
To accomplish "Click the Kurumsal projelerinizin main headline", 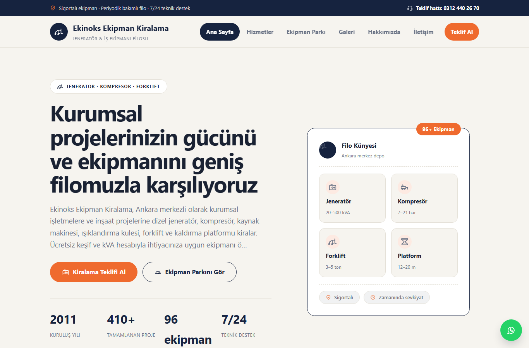I will point(154,150).
